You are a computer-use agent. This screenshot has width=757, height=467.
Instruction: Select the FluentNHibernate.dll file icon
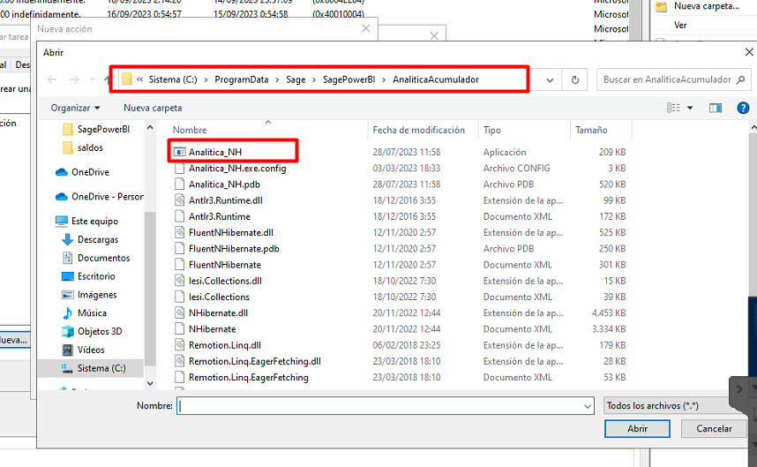(x=180, y=232)
